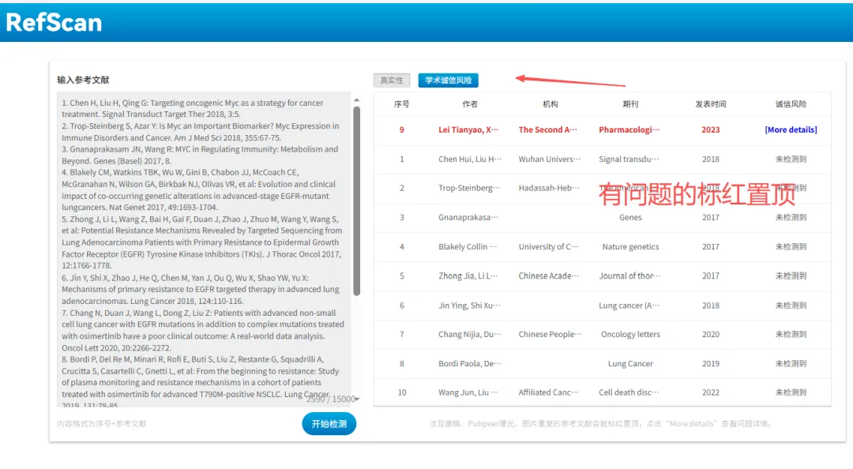The height and width of the screenshot is (469, 853).
Task: Click journal Signal transdu… cell
Action: click(629, 159)
